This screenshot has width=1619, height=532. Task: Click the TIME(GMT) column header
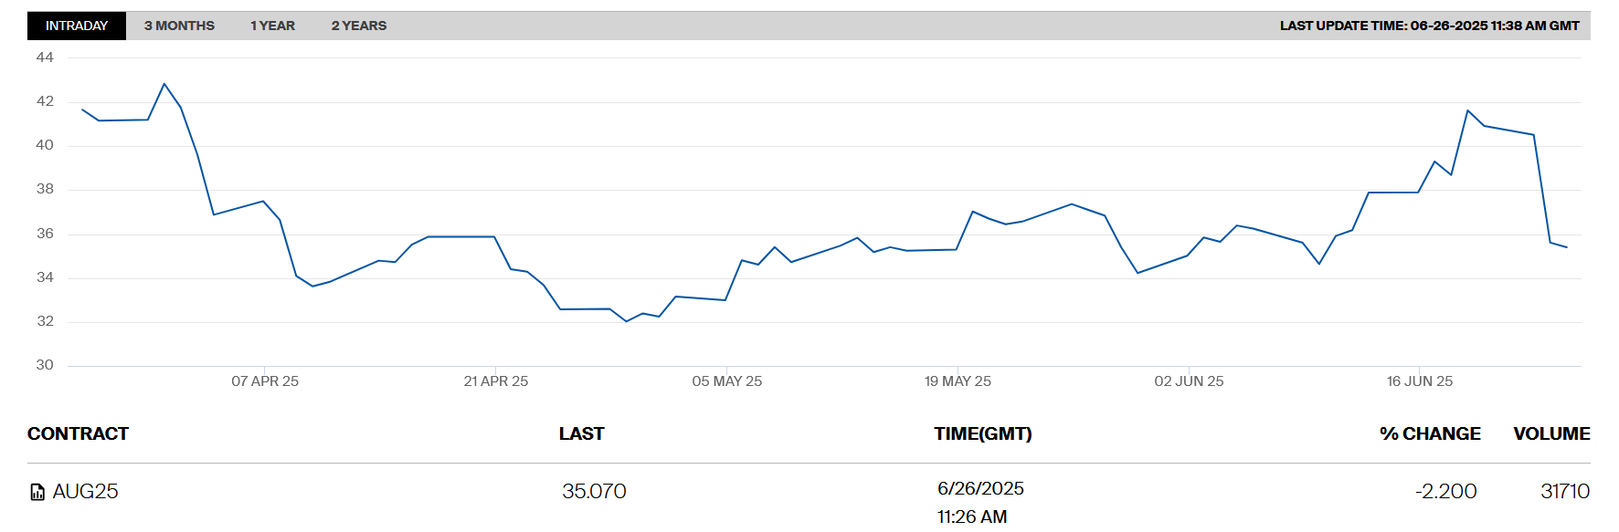[x=982, y=433]
